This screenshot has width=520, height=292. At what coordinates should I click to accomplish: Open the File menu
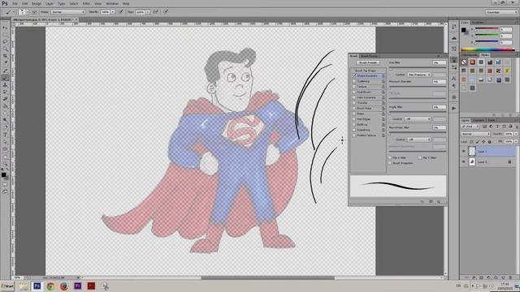coord(15,3)
